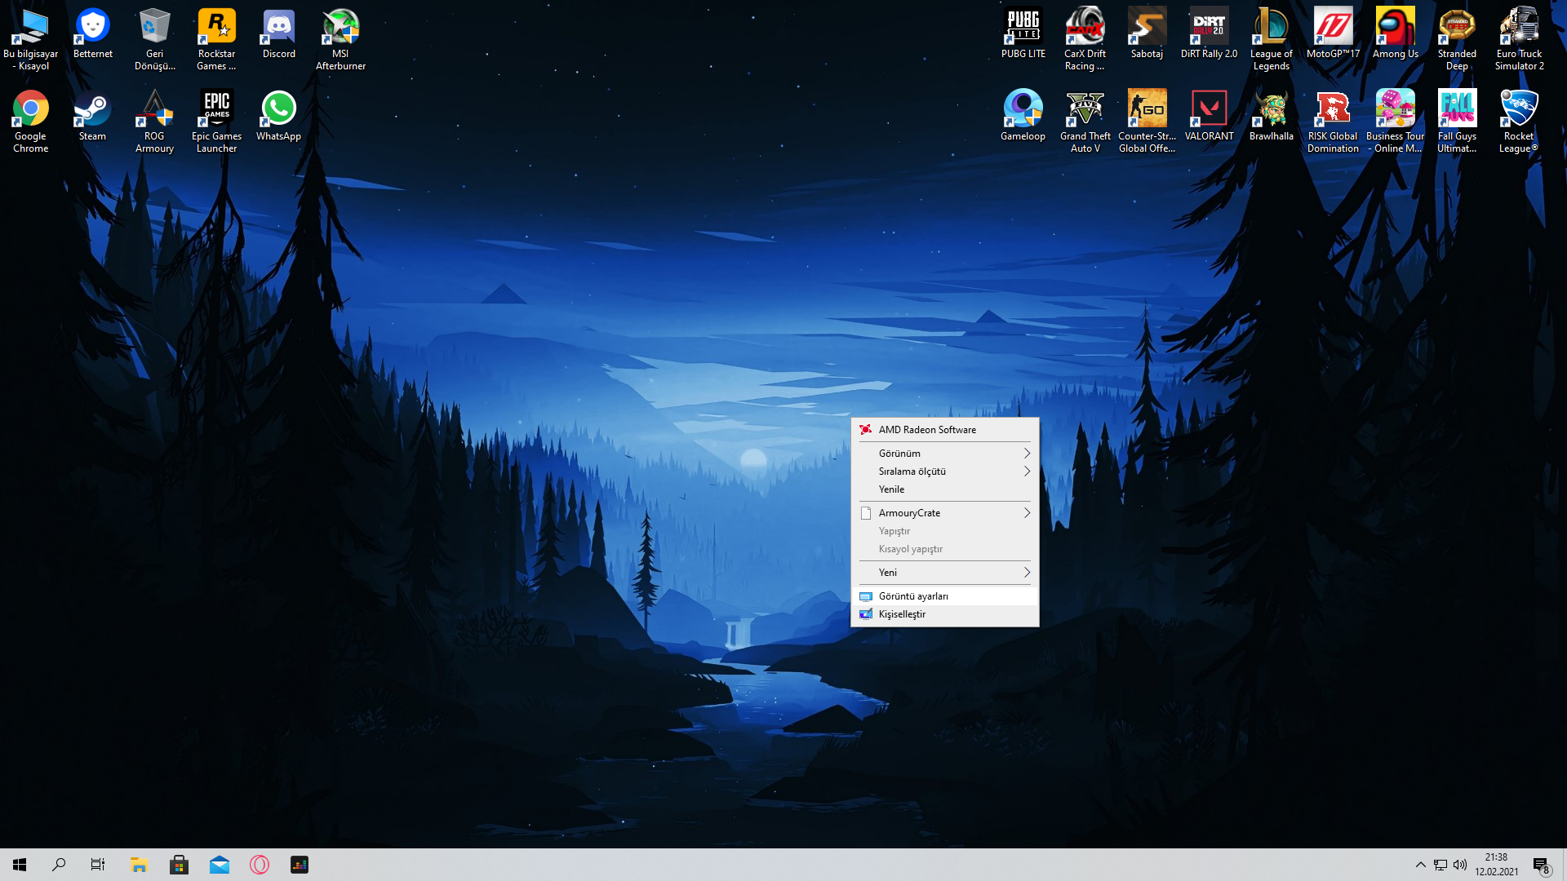Select the Geri Dönüşüm recycle bin icon
1567x881 pixels.
click(155, 39)
